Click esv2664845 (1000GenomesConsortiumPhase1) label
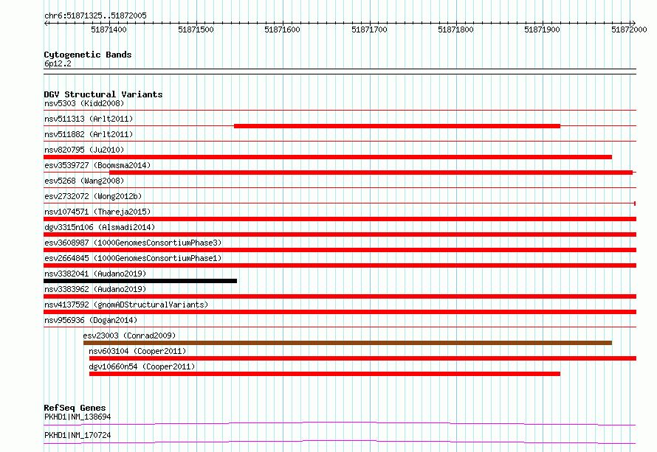Image resolution: width=657 pixels, height=452 pixels. 133,258
